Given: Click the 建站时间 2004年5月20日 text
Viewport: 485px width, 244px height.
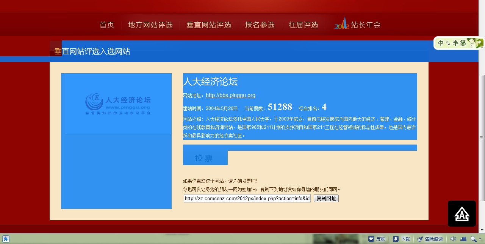Looking at the screenshot, I should (210, 108).
